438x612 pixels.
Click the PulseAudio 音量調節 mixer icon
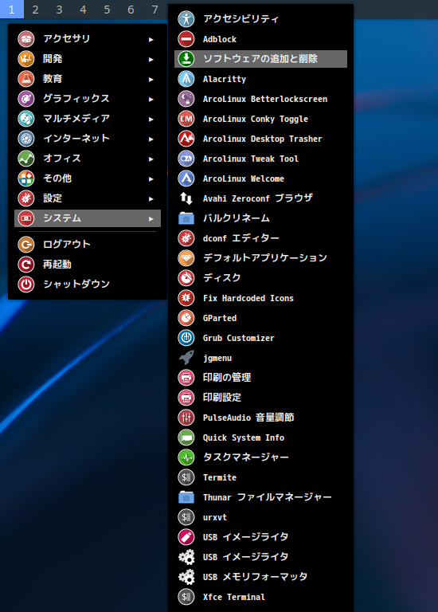(186, 418)
